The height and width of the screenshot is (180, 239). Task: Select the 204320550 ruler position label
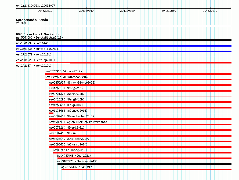tap(128, 11)
